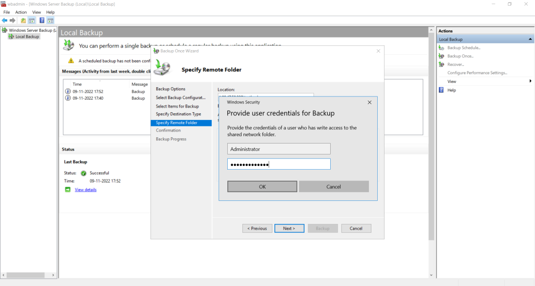Close the Windows Security dialog
Screen dimensions: 535x286
(369, 102)
